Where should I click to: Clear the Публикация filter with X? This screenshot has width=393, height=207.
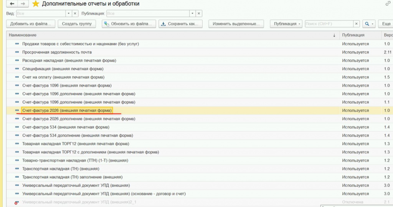pyautogui.click(x=199, y=13)
